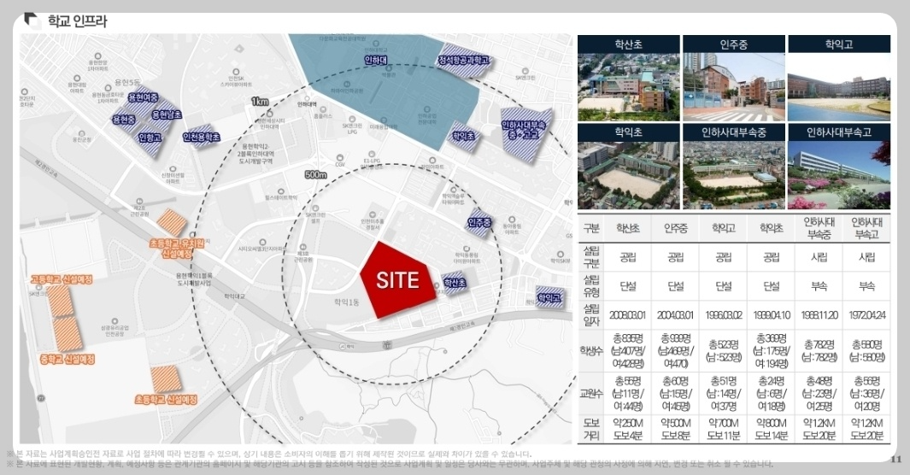Click the page number 11
This screenshot has width=910, height=475.
tap(895, 460)
